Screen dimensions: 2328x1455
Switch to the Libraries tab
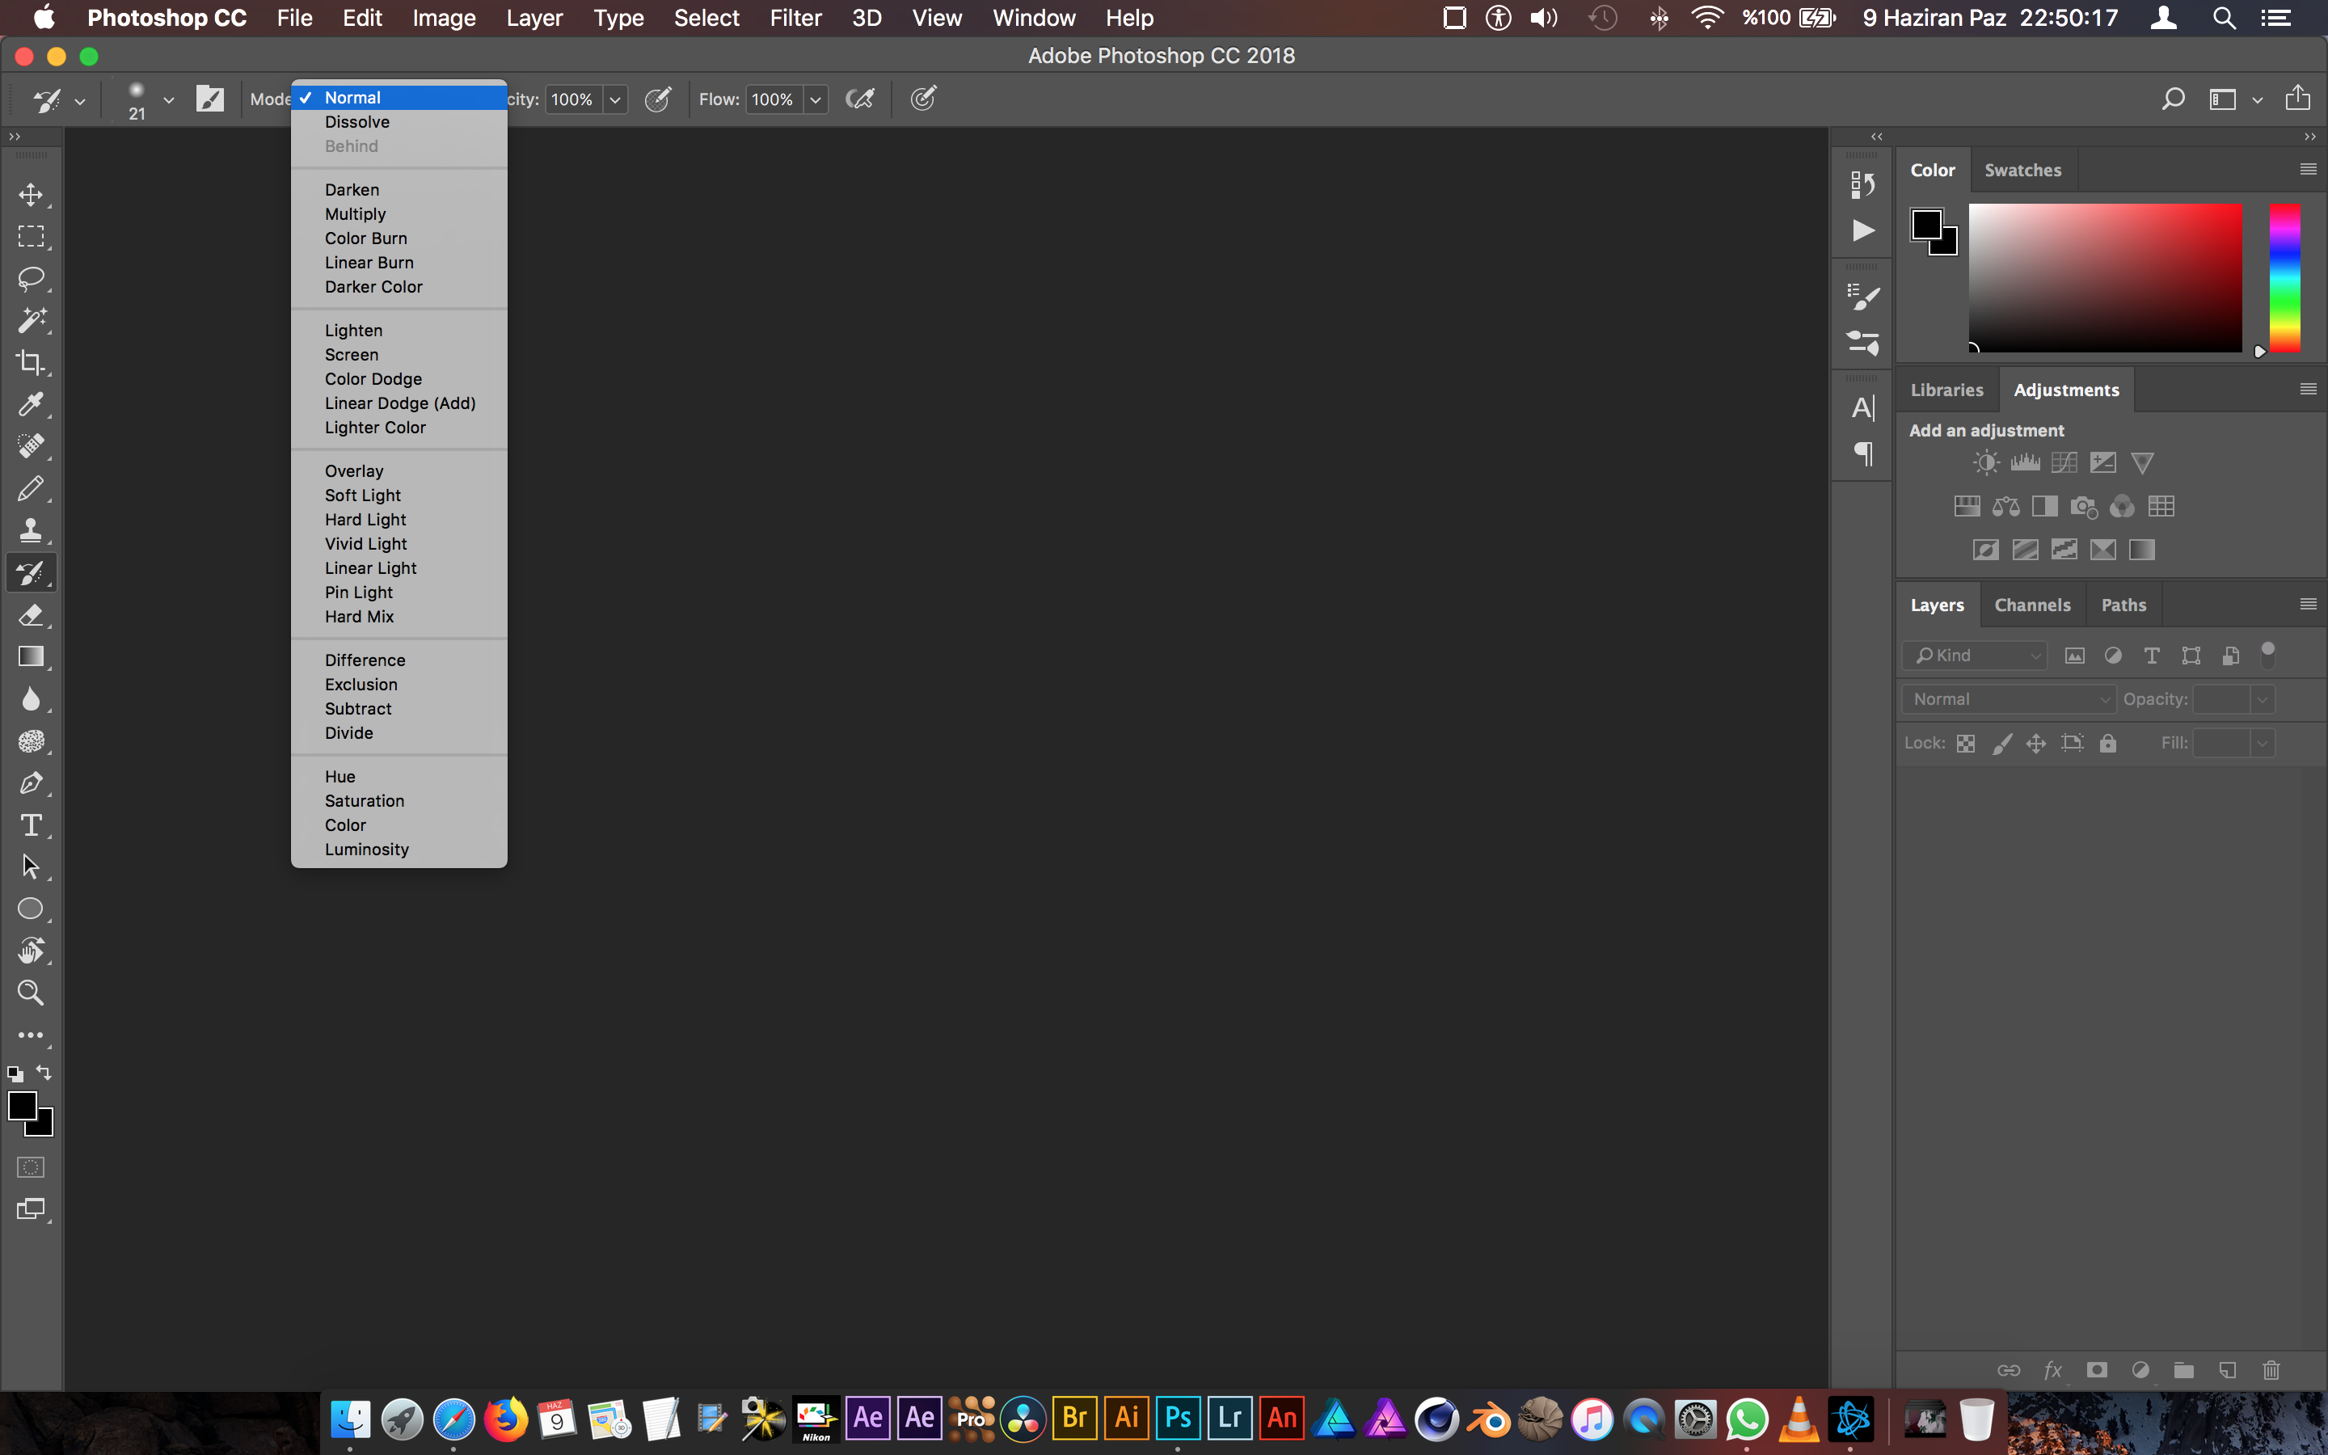point(1947,390)
